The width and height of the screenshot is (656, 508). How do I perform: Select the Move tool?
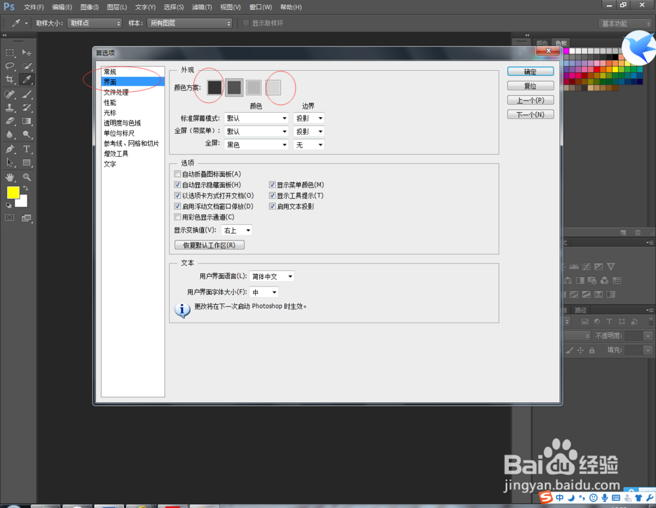(x=26, y=52)
